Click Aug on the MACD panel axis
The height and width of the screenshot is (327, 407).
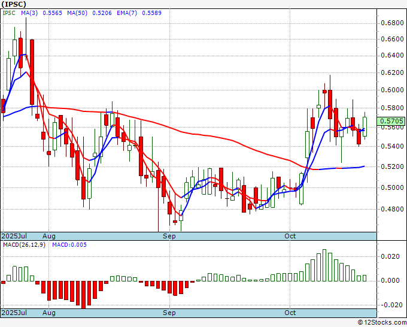pos(49,313)
